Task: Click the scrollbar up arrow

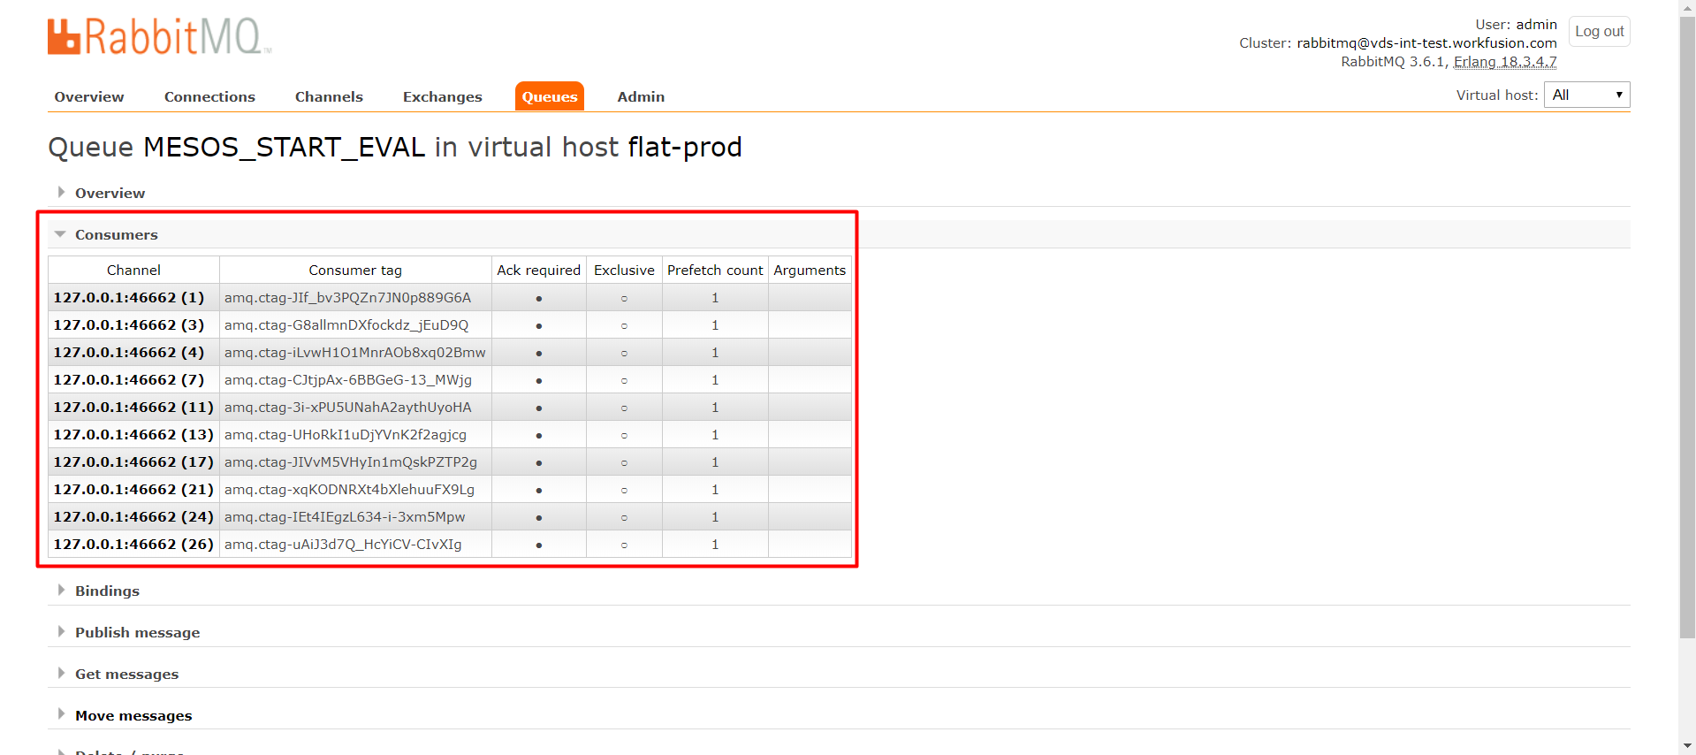Action: [x=1687, y=7]
